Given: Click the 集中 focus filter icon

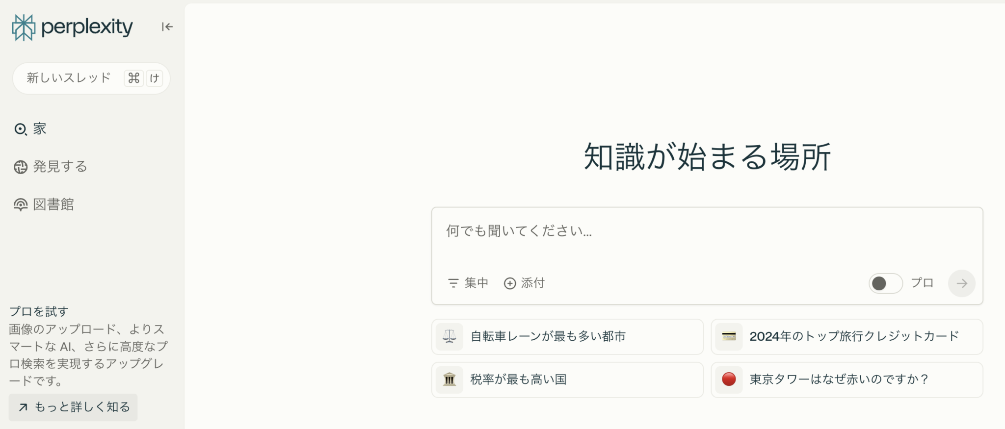Looking at the screenshot, I should pos(452,283).
